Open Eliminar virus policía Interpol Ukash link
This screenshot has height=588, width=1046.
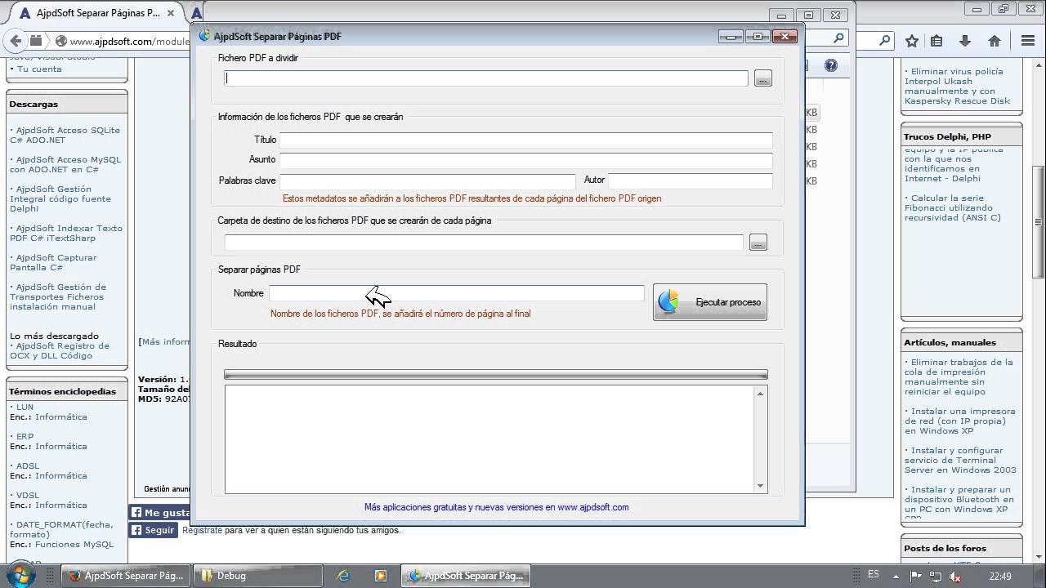pos(958,86)
